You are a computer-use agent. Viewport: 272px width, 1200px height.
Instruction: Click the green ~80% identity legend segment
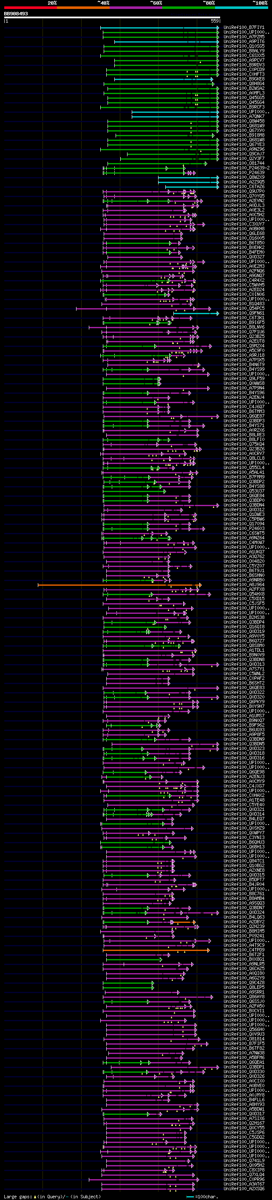pos(189,8)
